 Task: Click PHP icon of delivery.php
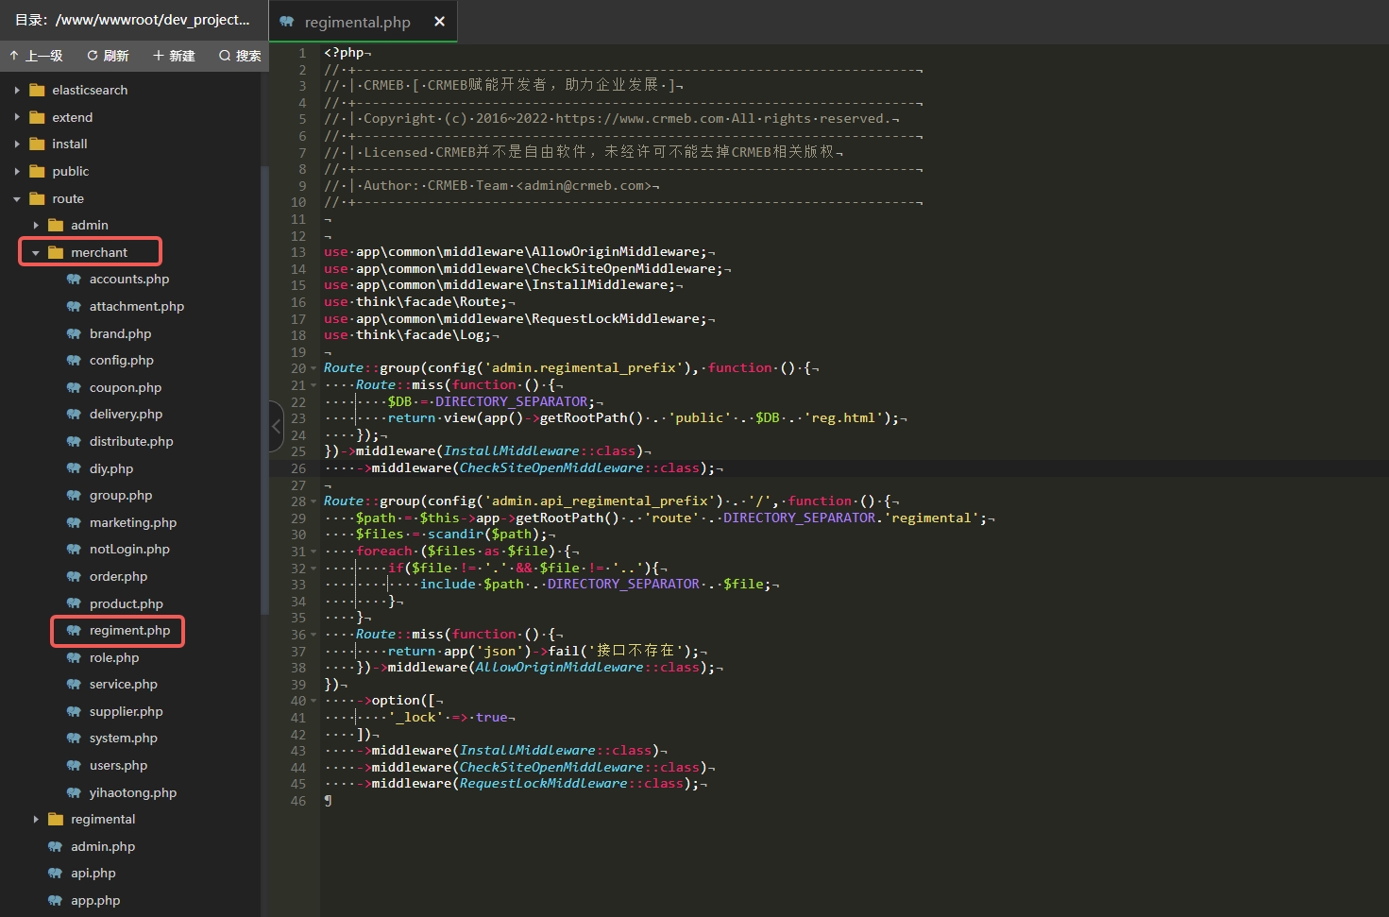[74, 414]
